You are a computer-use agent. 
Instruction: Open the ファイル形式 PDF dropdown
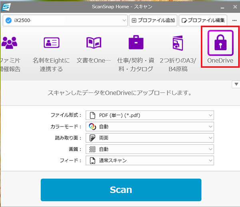tap(150, 115)
